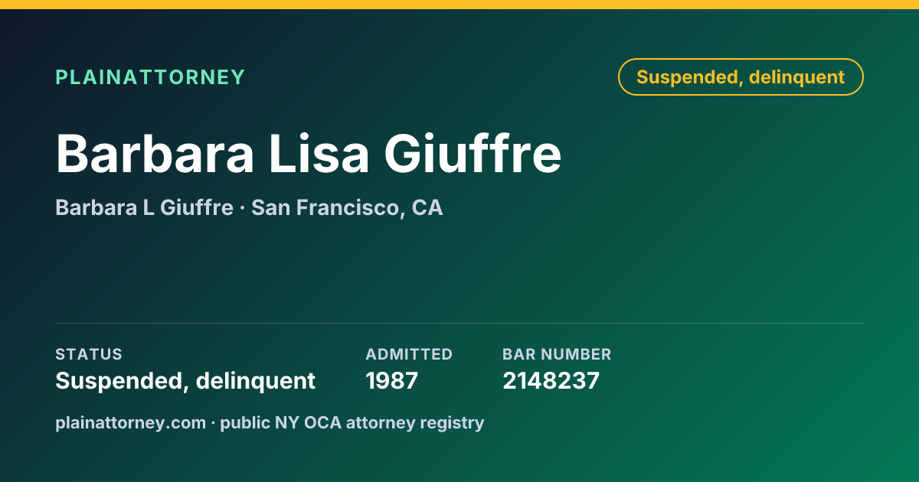Click the word Giuffre in the large heading

473,153
